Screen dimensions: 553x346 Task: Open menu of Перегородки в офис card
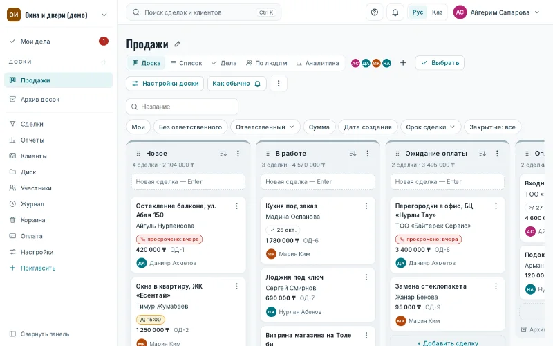(x=496, y=206)
